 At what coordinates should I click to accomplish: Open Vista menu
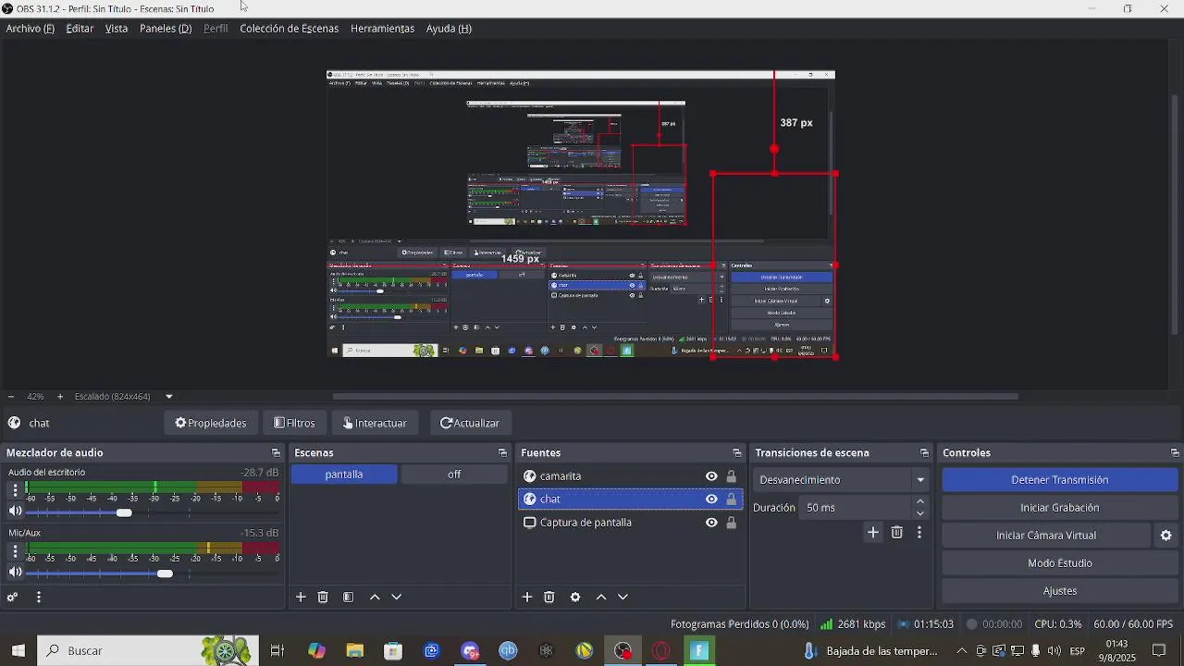[x=117, y=29]
